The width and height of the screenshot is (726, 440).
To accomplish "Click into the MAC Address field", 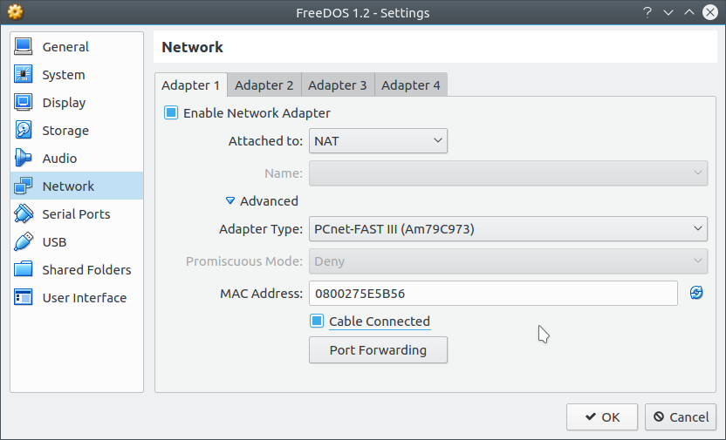I will click(493, 294).
